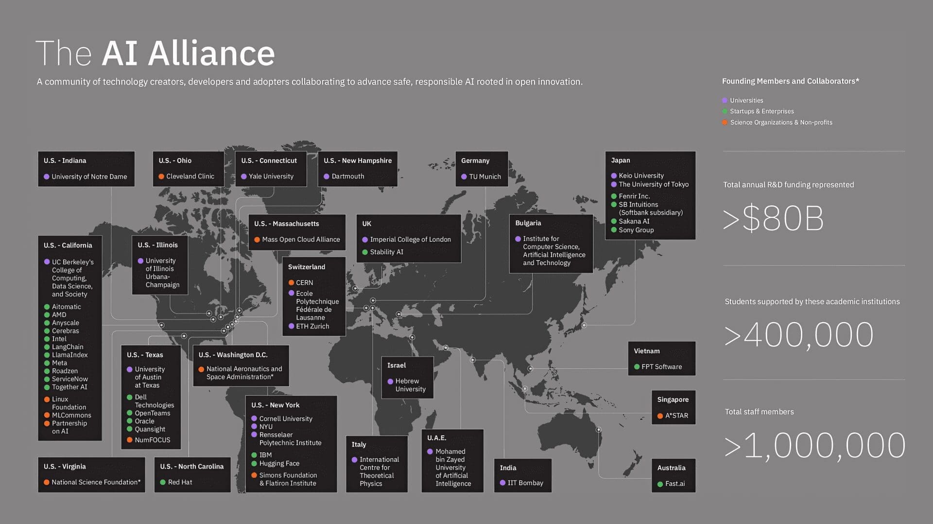This screenshot has height=524, width=933.
Task: Select "Cleveland Clinic" under U.S. - Ohio
Action: tap(190, 177)
